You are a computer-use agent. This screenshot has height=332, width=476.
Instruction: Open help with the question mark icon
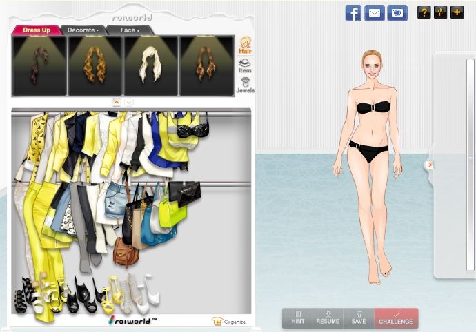(x=424, y=12)
